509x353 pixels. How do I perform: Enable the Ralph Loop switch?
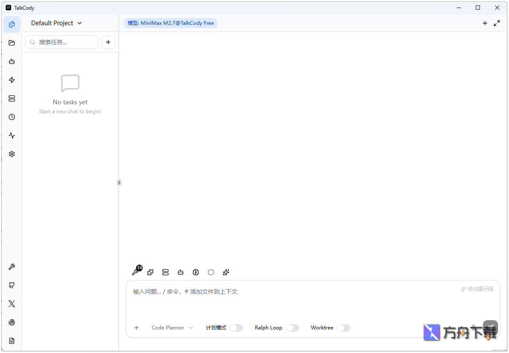[x=293, y=328]
